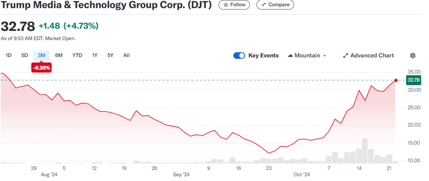Toggle the Key Events switch

(x=239, y=56)
